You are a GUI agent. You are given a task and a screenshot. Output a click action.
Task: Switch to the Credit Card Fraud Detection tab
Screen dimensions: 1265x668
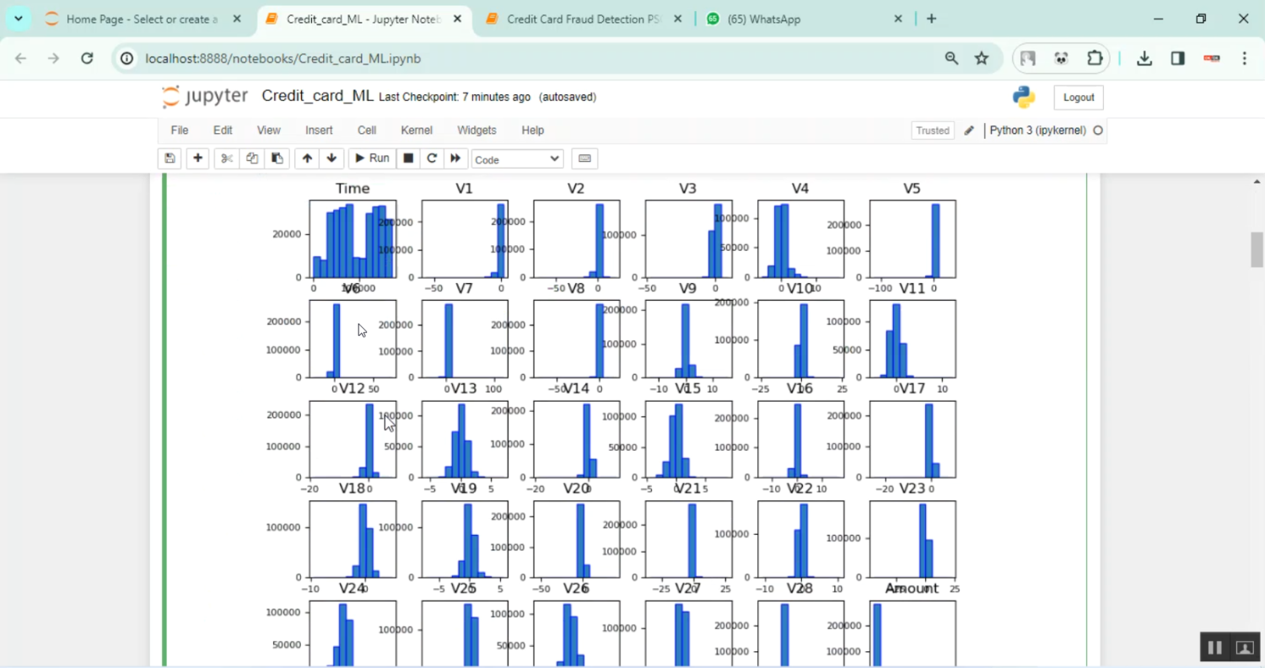click(x=582, y=19)
